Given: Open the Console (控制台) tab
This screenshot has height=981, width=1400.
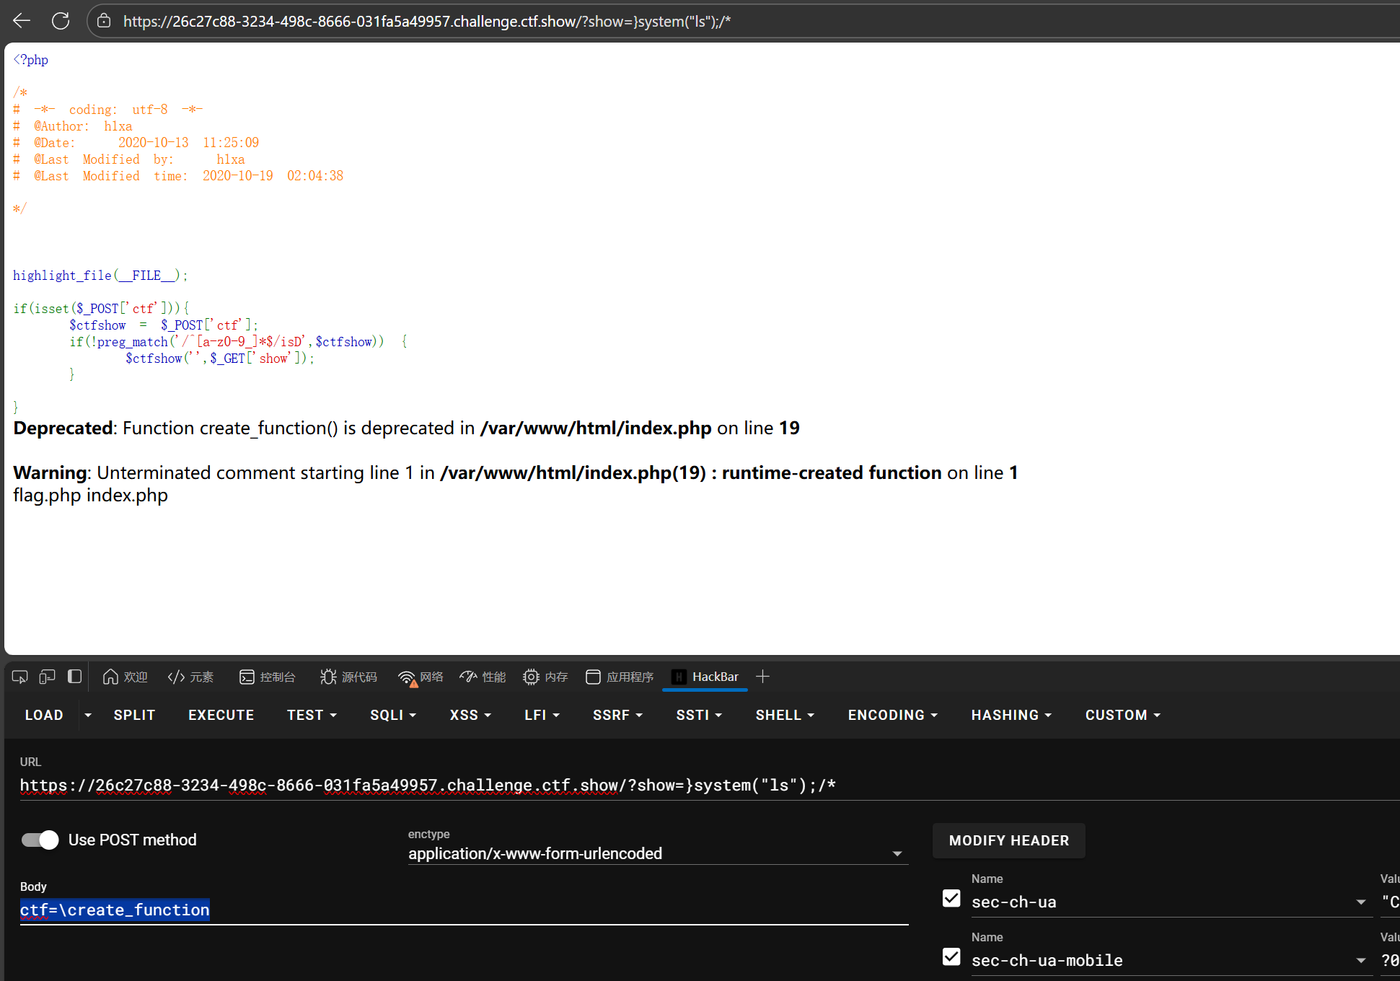Looking at the screenshot, I should click(268, 677).
